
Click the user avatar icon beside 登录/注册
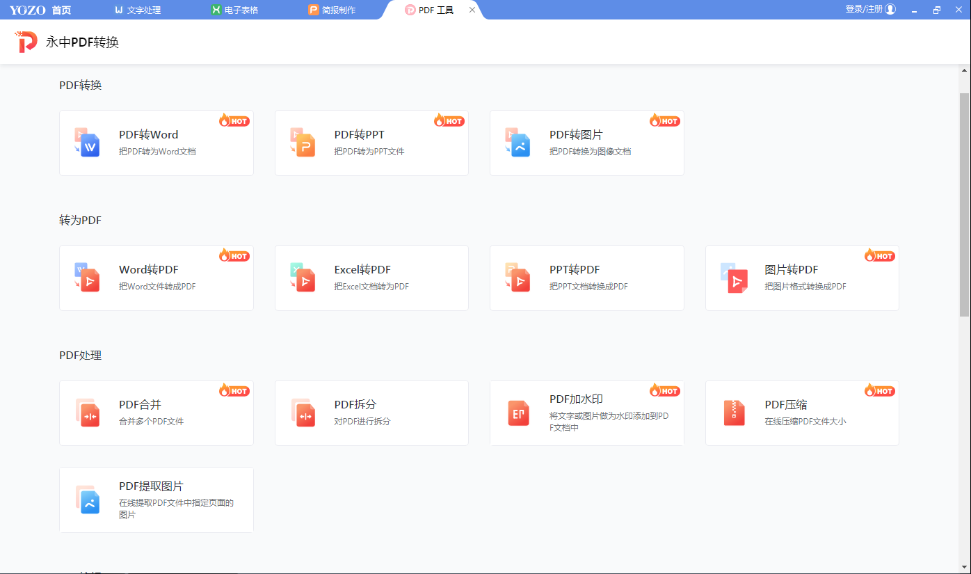click(890, 9)
